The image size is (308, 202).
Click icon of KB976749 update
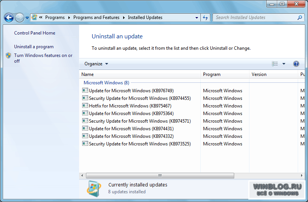85,90
